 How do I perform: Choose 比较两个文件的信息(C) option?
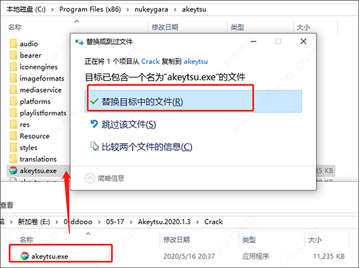(x=147, y=147)
